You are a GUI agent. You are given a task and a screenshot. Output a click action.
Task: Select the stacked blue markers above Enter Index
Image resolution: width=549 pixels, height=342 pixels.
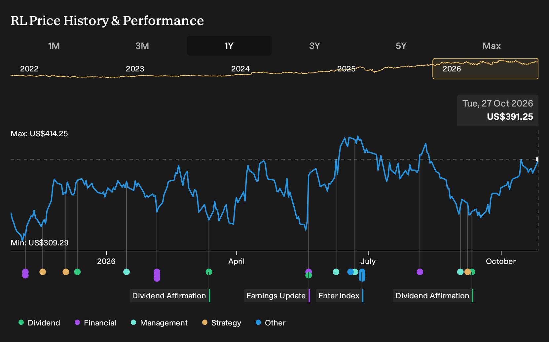point(362,275)
